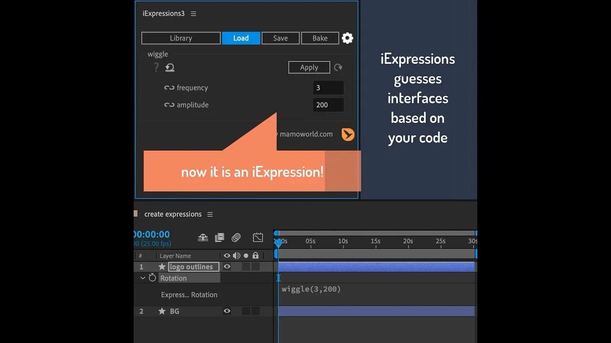Viewport: 611px width, 343px height.
Task: Click the BG layer duration bar
Action: (376, 311)
